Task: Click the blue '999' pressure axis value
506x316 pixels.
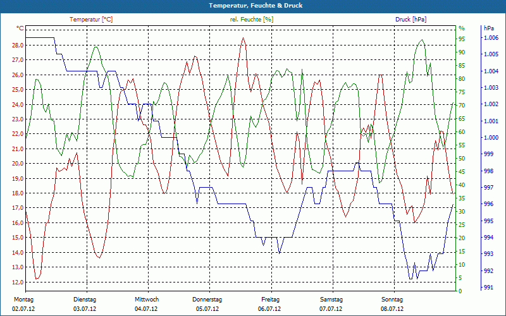Action: [488, 154]
